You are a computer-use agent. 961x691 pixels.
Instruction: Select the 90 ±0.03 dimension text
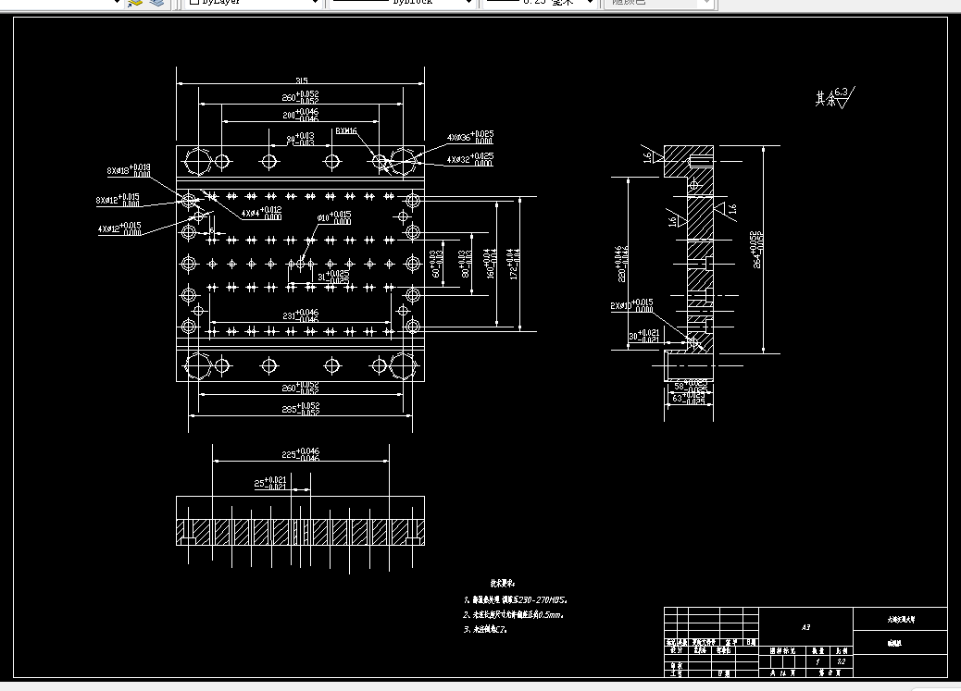pyautogui.click(x=300, y=139)
